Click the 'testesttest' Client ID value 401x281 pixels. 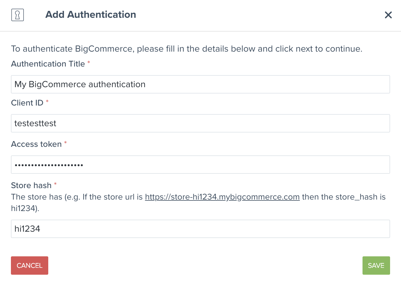click(x=35, y=123)
